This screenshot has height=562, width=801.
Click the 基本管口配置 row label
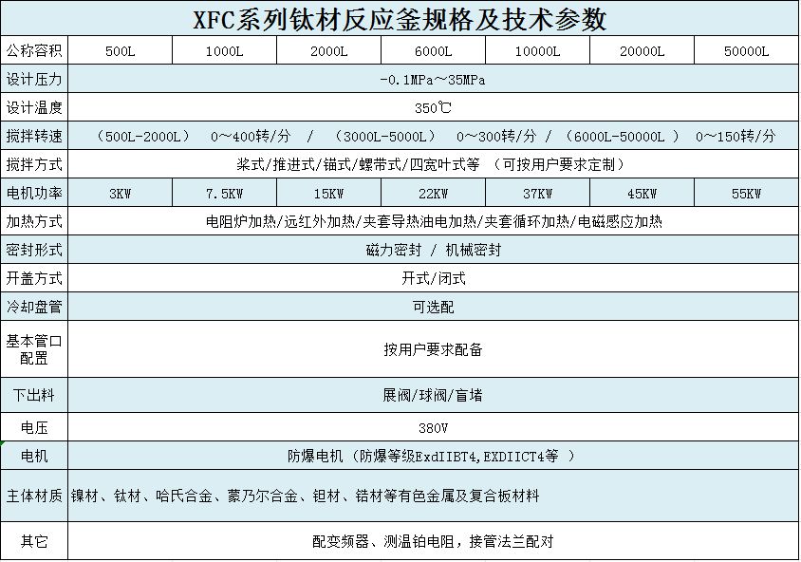pos(34,349)
